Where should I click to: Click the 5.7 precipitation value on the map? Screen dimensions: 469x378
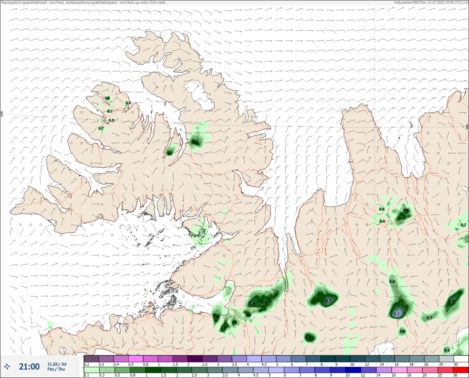(x=397, y=314)
